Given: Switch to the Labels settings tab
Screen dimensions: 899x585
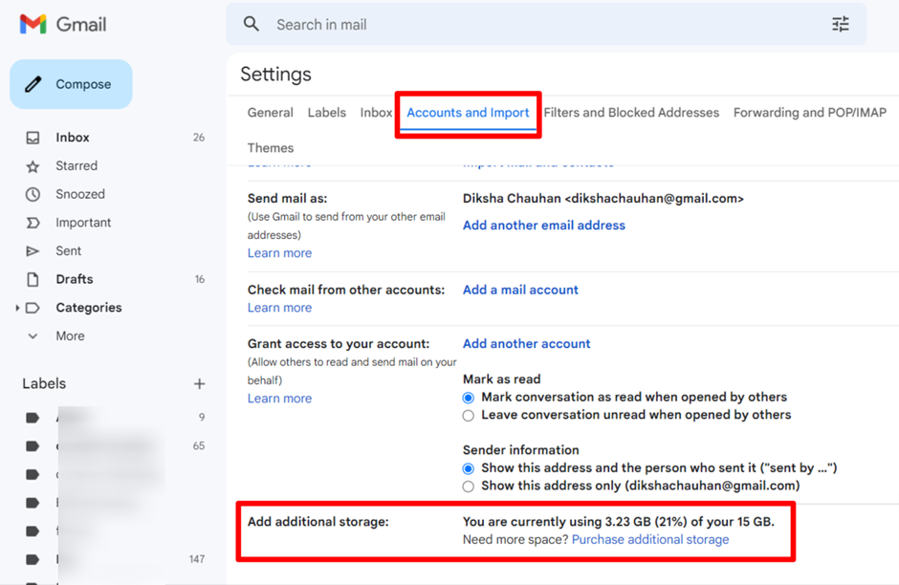Looking at the screenshot, I should tap(326, 113).
